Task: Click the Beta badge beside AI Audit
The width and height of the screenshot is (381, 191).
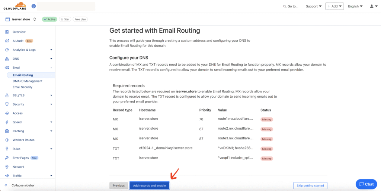Action: [x=29, y=41]
